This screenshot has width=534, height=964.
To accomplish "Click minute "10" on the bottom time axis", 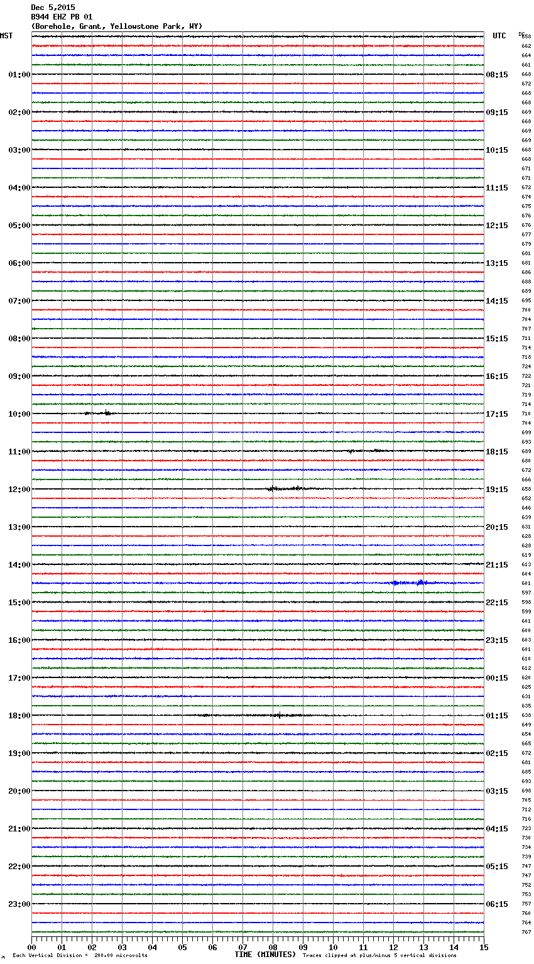I will point(333,948).
